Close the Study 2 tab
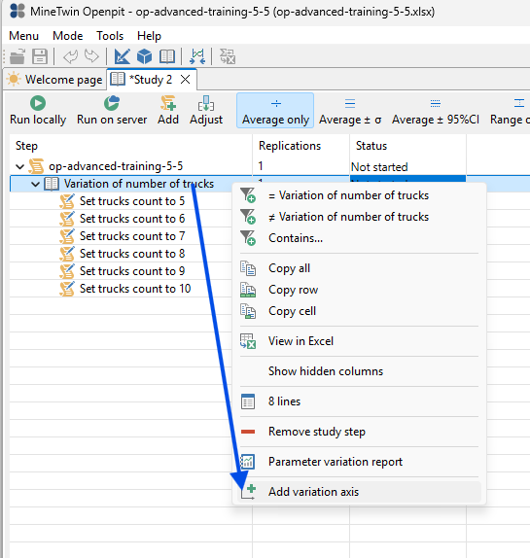The width and height of the screenshot is (530, 558). [185, 80]
